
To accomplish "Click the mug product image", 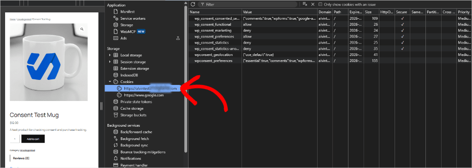I will coord(49,62).
